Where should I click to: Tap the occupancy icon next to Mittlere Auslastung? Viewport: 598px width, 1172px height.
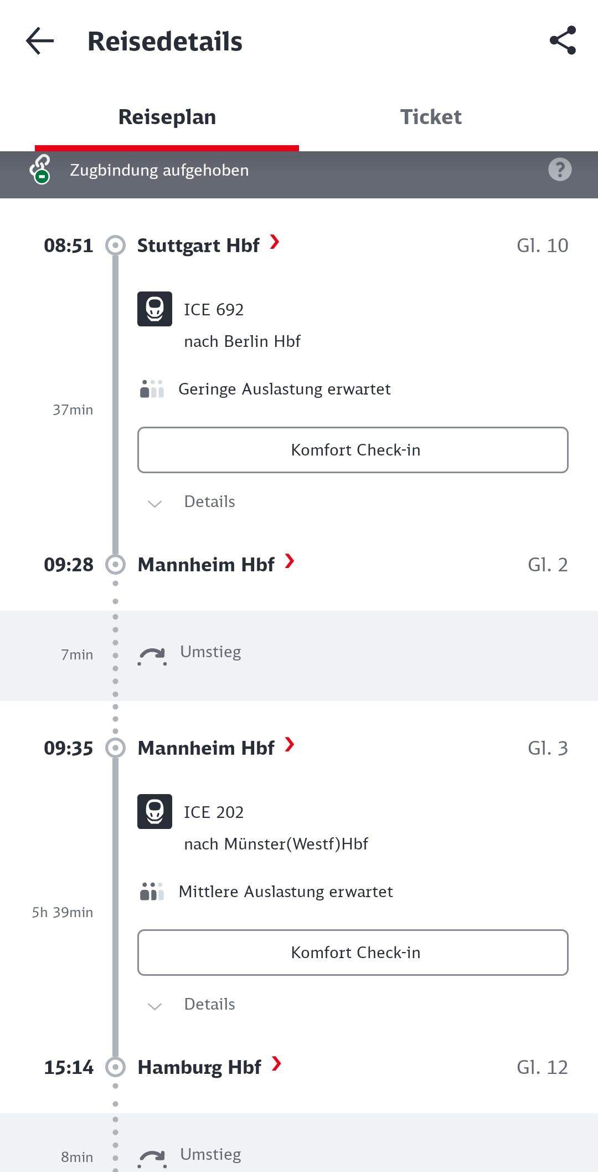click(153, 891)
